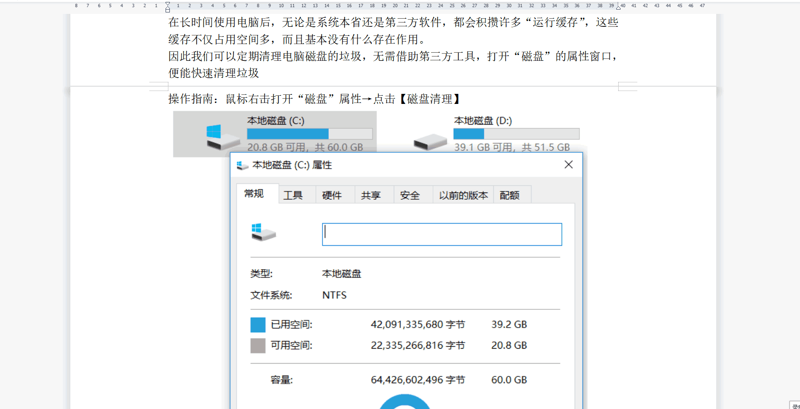Click the right indent marker on the ruler
This screenshot has width=800, height=409.
coord(618,7)
